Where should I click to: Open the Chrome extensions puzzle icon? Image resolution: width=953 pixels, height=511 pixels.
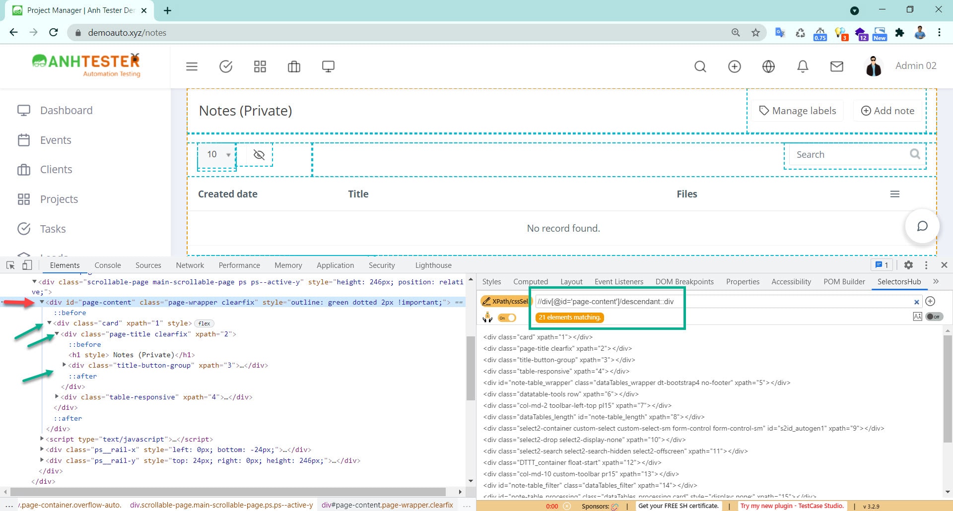pyautogui.click(x=899, y=33)
